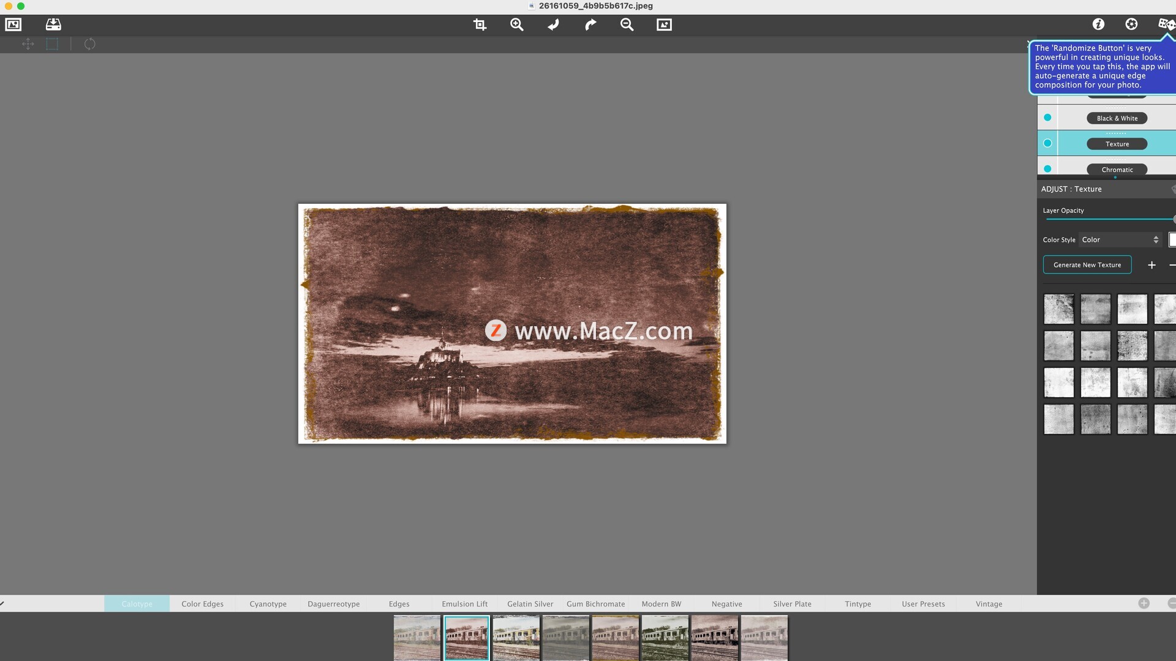
Task: Select first texture thumbnail in top row
Action: pyautogui.click(x=1058, y=309)
